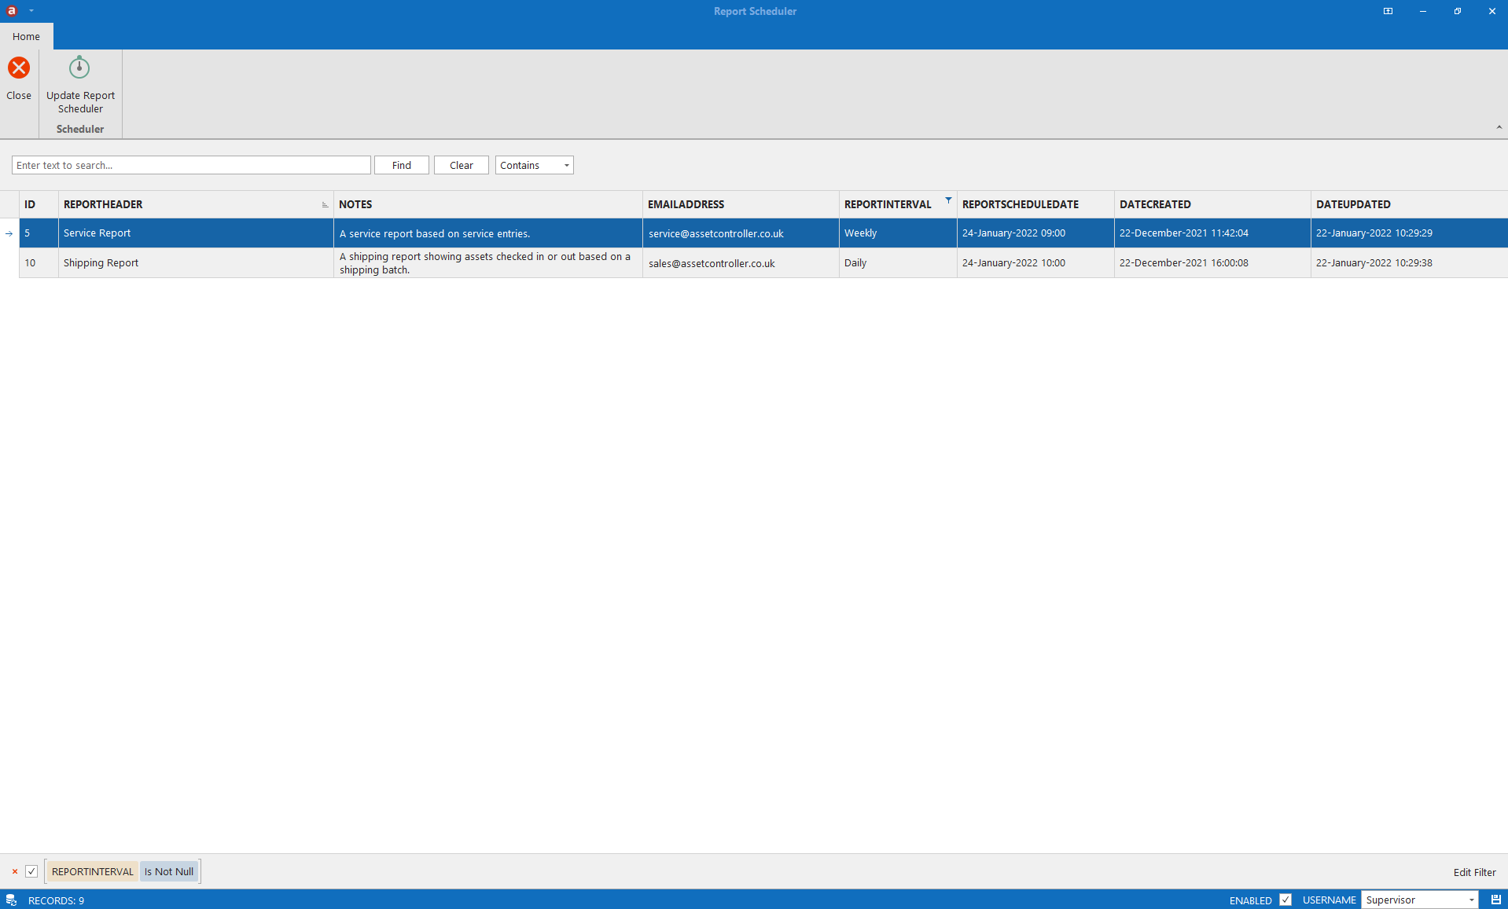Toggle the ENABLED checkbox in status bar

point(1285,900)
